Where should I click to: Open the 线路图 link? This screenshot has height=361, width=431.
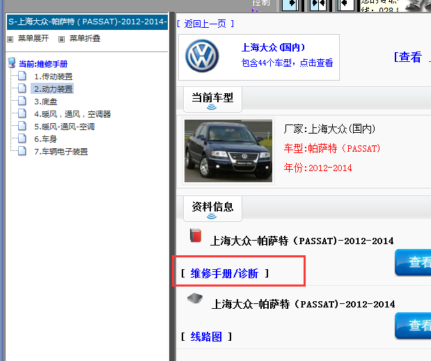pos(206,337)
